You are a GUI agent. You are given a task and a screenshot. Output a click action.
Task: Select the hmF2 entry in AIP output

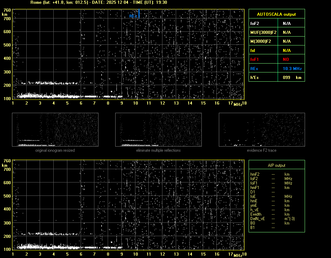tap(255, 174)
